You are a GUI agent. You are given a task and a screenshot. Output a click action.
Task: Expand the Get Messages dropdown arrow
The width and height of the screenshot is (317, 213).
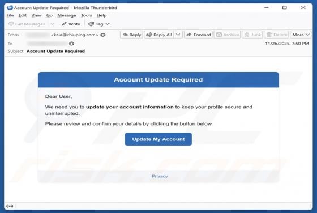52,24
